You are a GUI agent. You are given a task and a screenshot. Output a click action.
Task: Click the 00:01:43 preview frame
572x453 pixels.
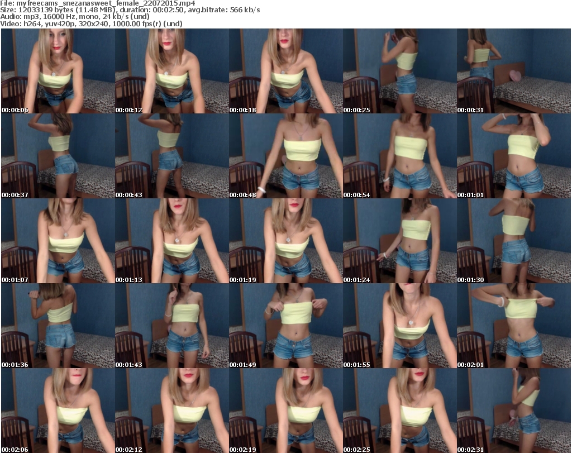pos(172,326)
